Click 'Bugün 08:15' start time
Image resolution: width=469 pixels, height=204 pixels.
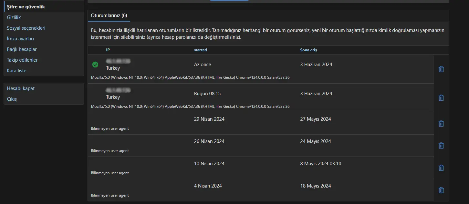(207, 94)
